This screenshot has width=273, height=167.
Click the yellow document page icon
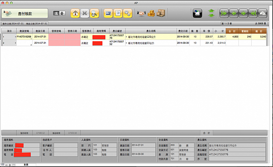[x=118, y=13]
